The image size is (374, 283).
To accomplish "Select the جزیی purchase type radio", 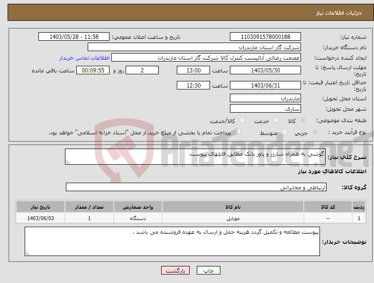I will [315, 132].
